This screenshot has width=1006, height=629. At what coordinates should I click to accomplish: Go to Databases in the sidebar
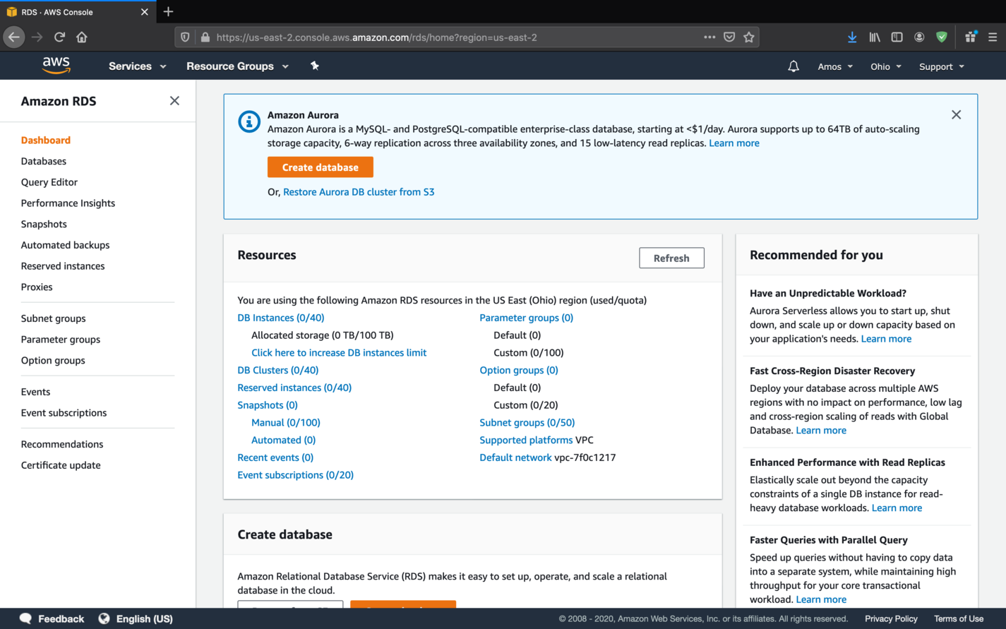44,161
